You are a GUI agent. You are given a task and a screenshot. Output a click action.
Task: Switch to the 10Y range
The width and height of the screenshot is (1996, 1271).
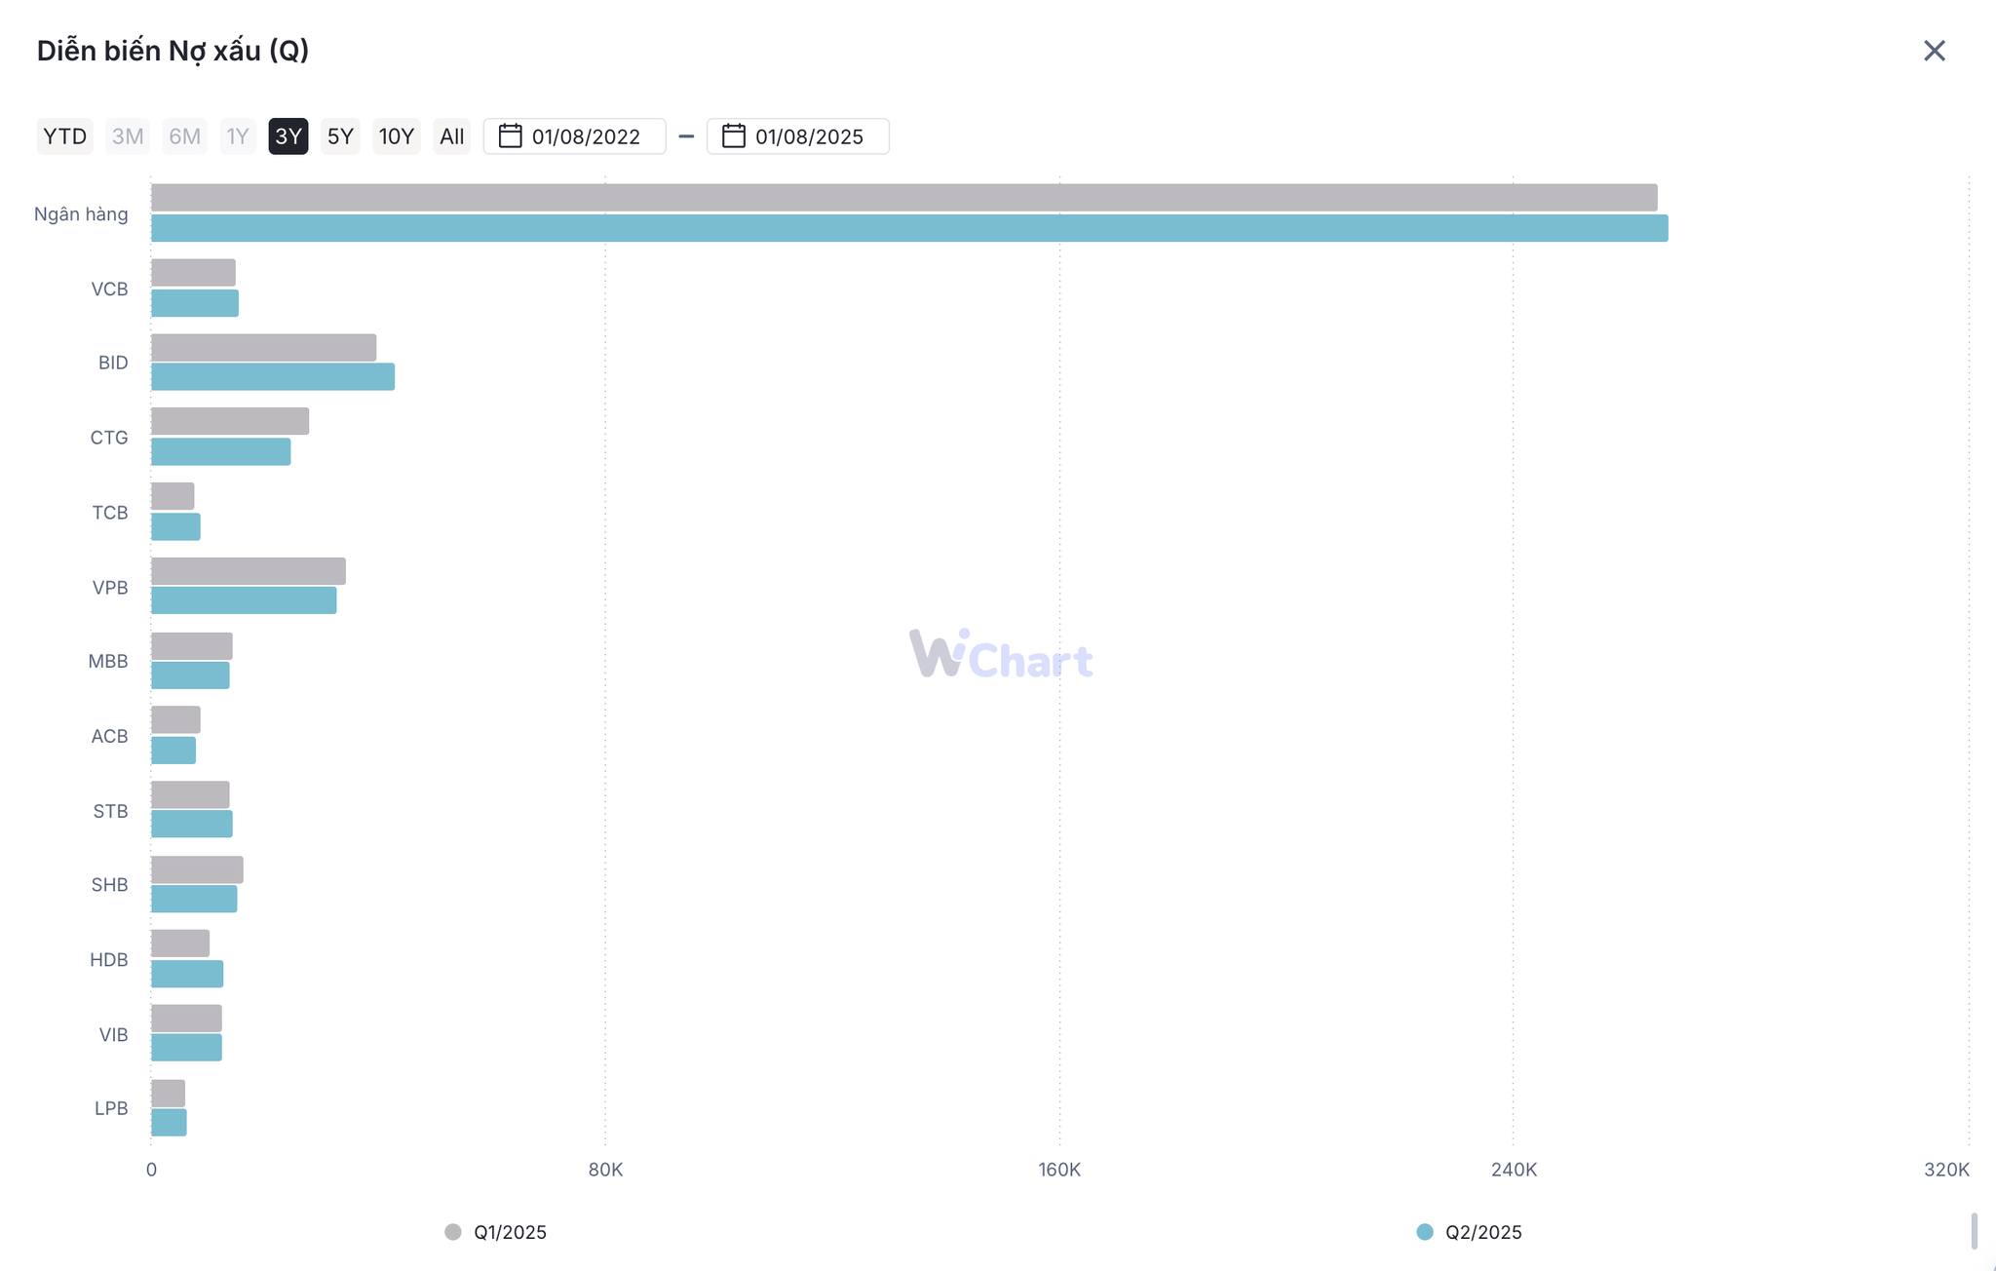[x=396, y=136]
